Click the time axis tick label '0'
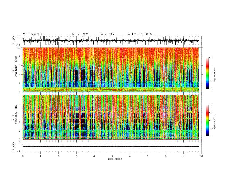 (x=23, y=156)
